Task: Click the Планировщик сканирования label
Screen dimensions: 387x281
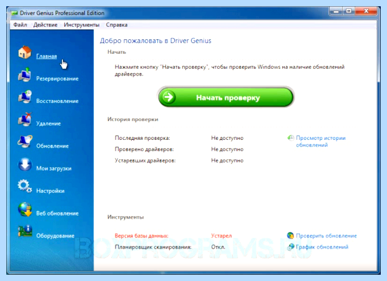Action: click(153, 247)
